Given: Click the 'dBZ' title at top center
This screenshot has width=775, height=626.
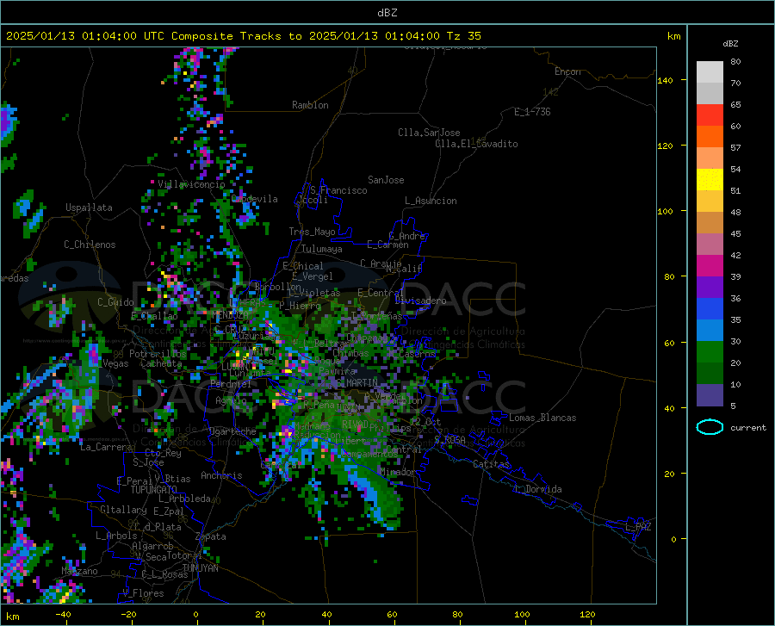Looking at the screenshot, I should 387,13.
